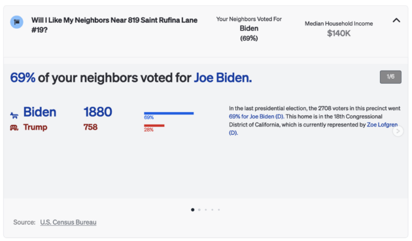
Task: Click the 'Joe Biden.' name in headline
Action: pos(223,78)
